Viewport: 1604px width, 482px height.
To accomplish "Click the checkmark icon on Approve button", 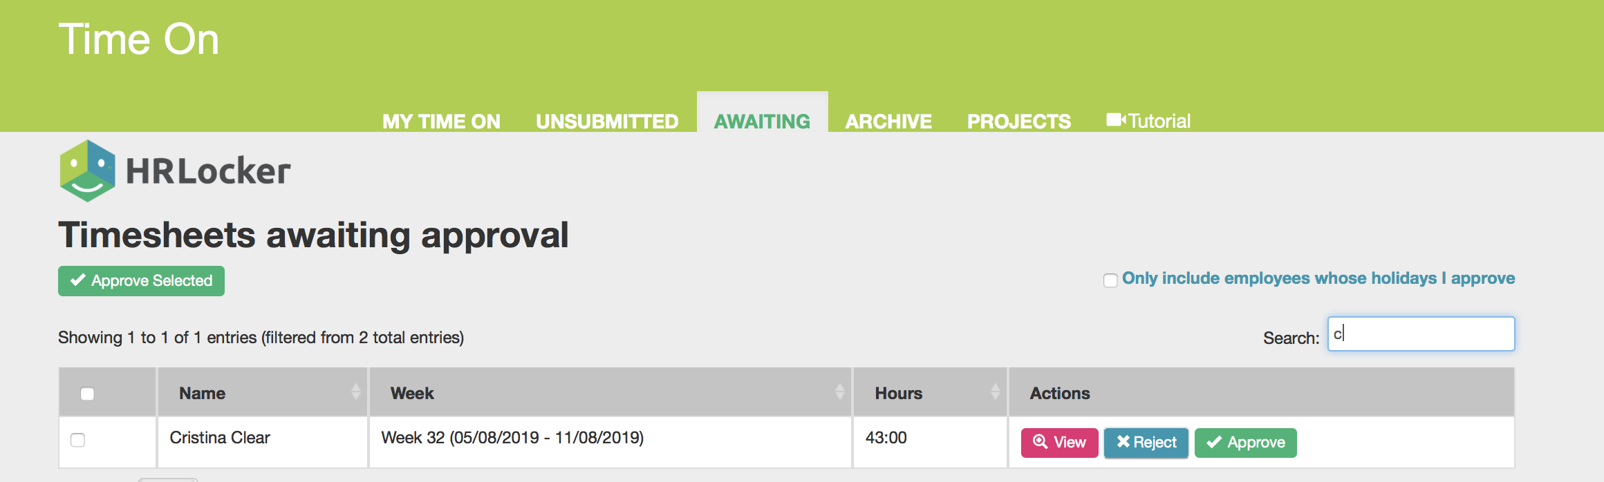I will click(1214, 443).
